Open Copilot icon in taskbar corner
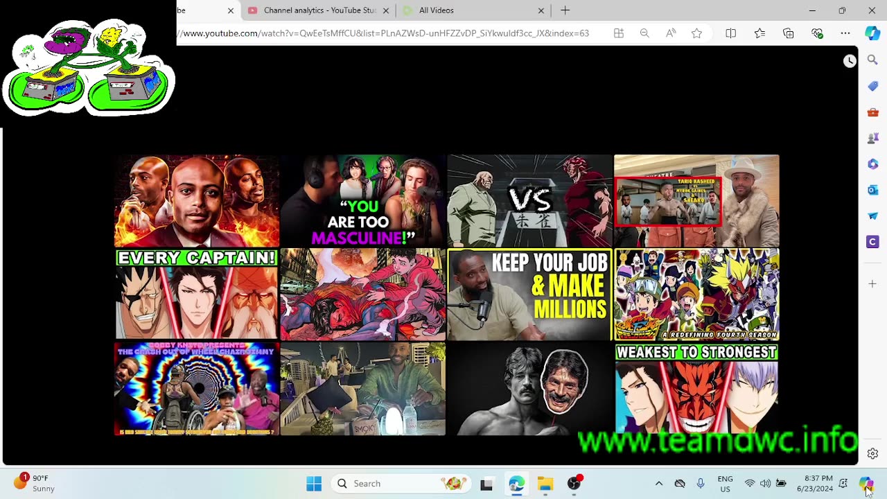The height and width of the screenshot is (499, 887). 866,484
